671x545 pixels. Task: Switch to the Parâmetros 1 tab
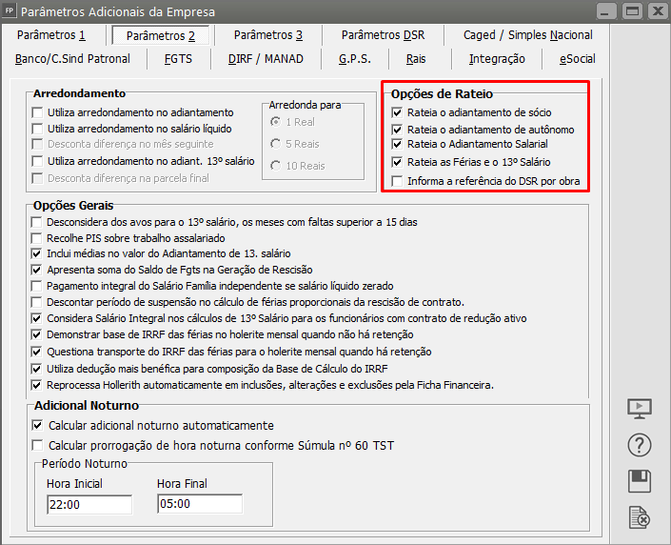coord(50,35)
